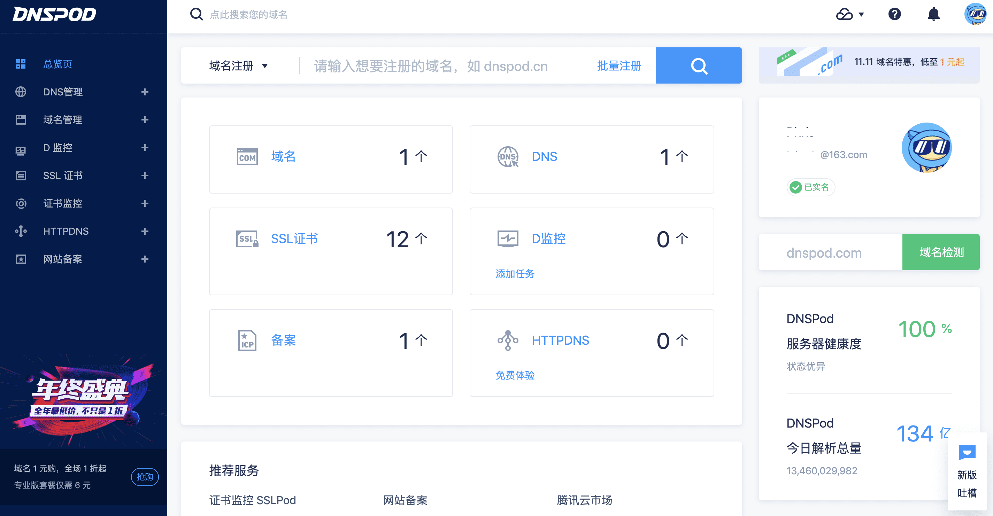Click the 100 % health value
Screen dimensions: 993x516
pyautogui.click(x=925, y=330)
